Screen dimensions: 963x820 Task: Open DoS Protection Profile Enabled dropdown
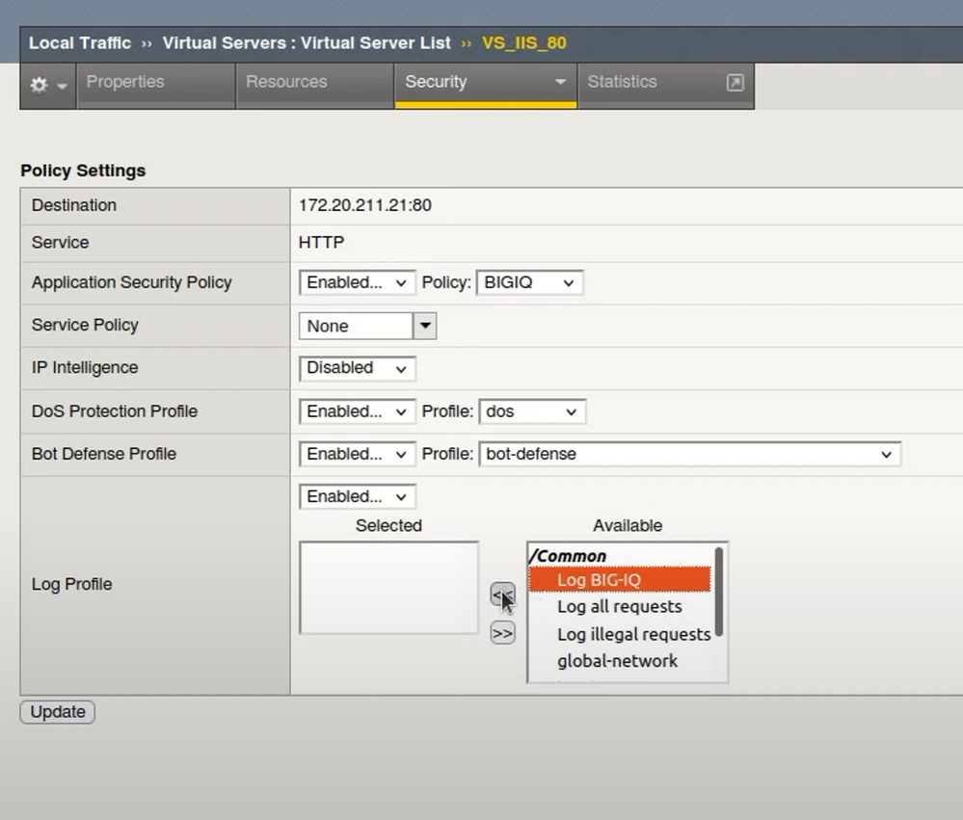pos(357,411)
